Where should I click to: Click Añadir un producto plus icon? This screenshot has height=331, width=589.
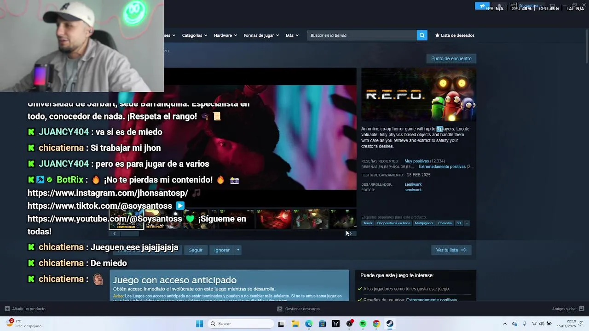7,309
